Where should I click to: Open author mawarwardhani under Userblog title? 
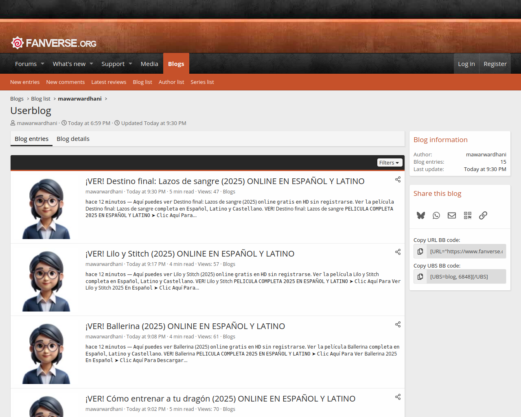pyautogui.click(x=37, y=123)
